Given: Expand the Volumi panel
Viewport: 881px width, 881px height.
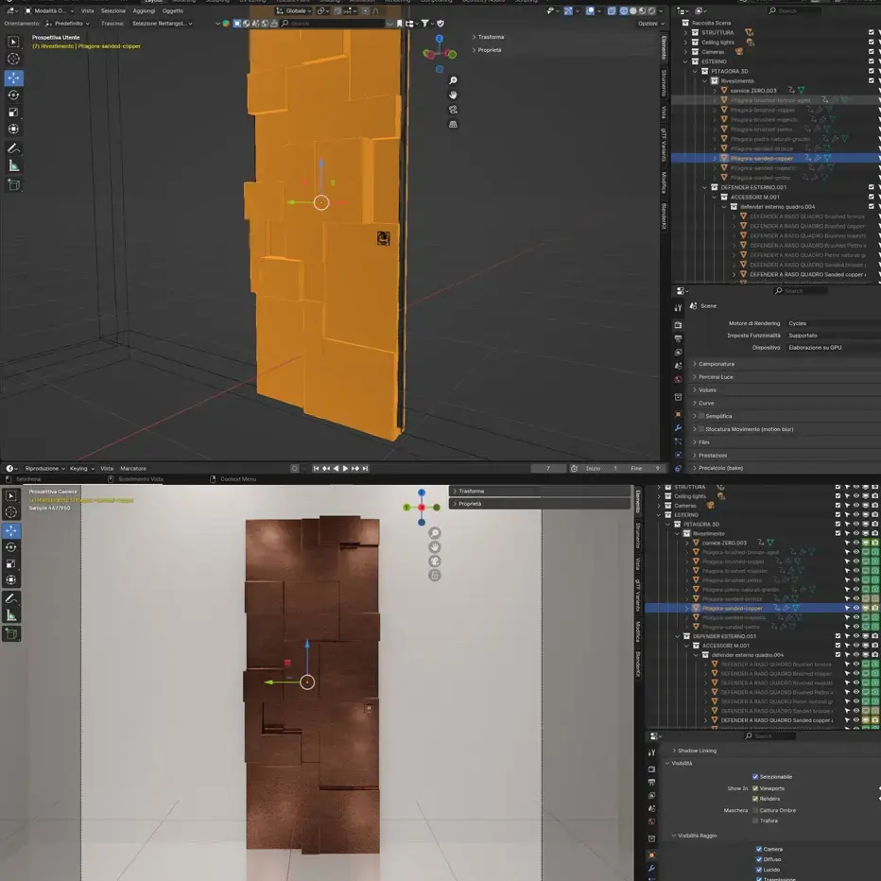Looking at the screenshot, I should pyautogui.click(x=786, y=390).
